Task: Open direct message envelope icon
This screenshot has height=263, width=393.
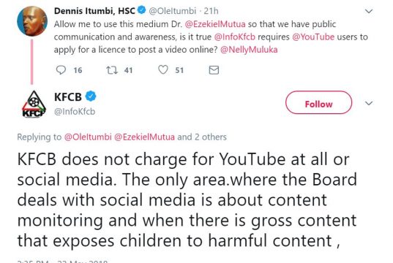Action: coord(214,70)
